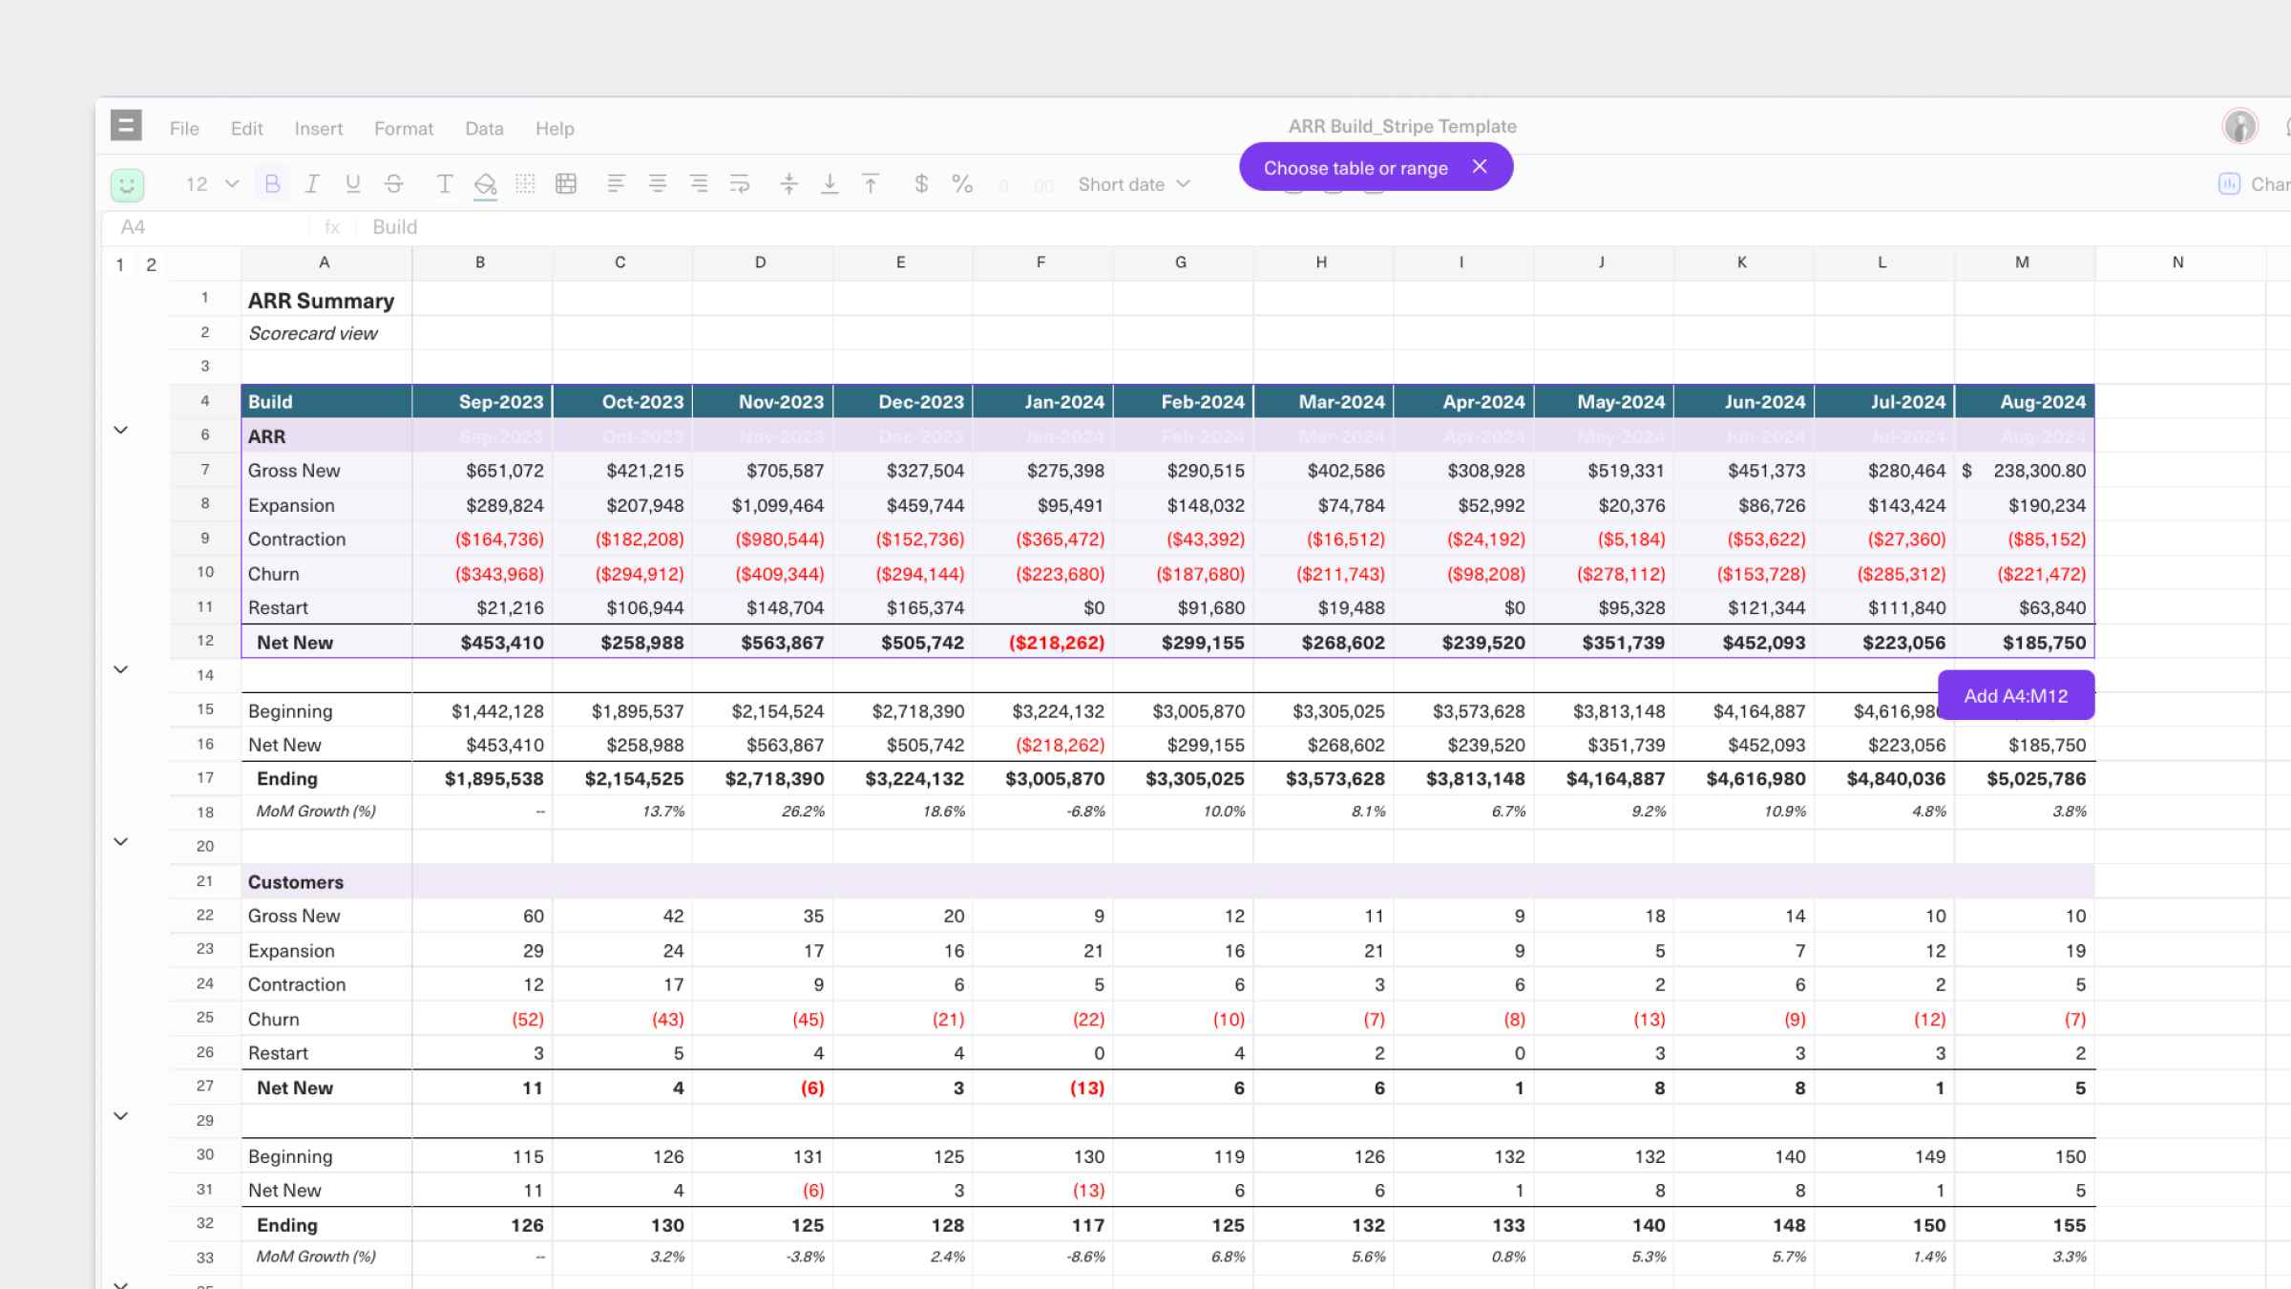Click the Add A4:M12 button
Image resolution: width=2291 pixels, height=1289 pixels.
coord(2015,696)
